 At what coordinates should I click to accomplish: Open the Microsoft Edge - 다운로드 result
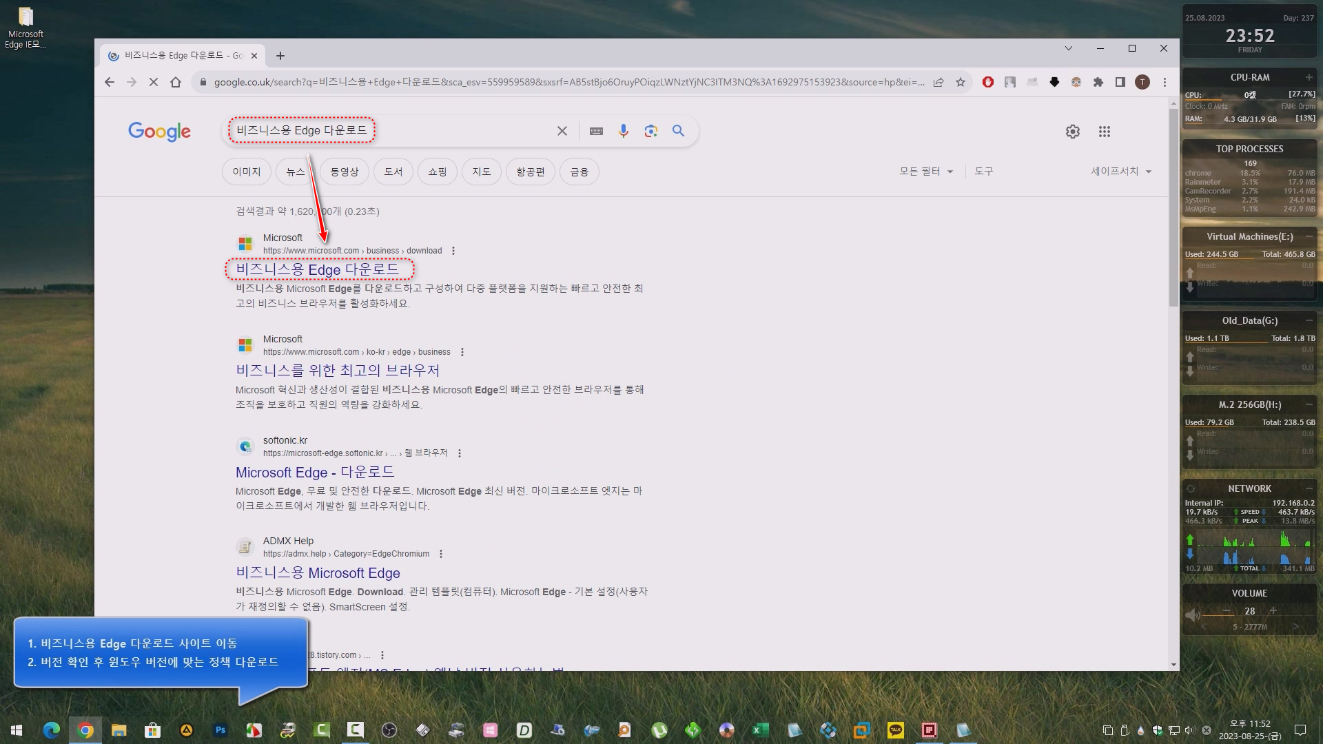(x=315, y=472)
